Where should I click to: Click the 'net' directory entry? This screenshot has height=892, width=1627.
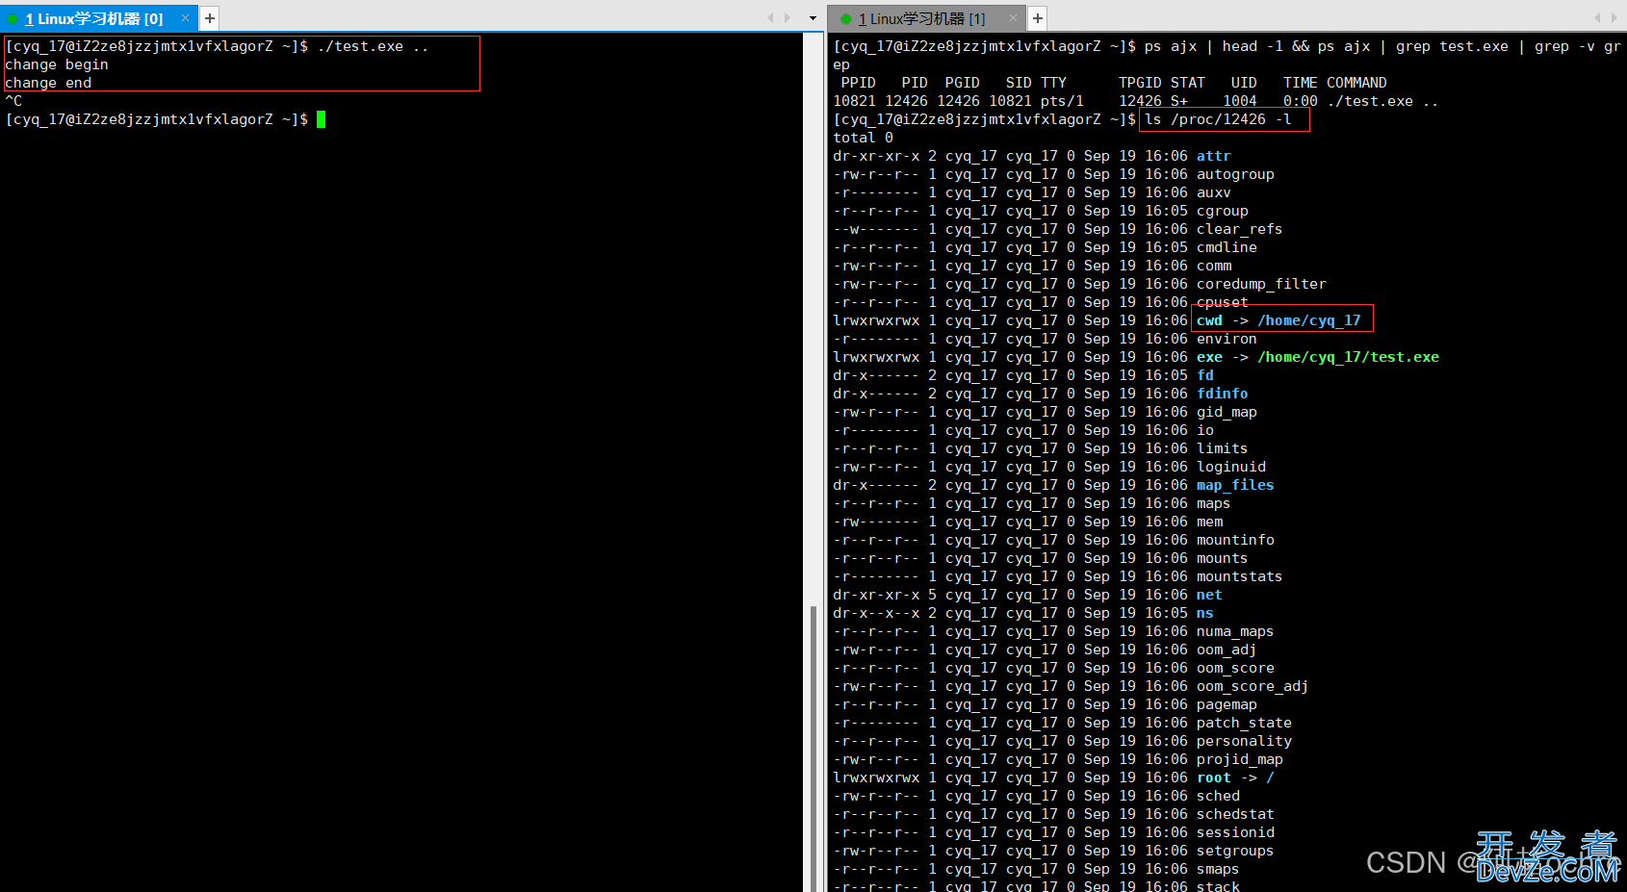tap(1209, 595)
